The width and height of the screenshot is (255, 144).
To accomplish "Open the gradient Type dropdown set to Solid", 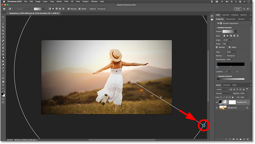I will click(x=231, y=52).
